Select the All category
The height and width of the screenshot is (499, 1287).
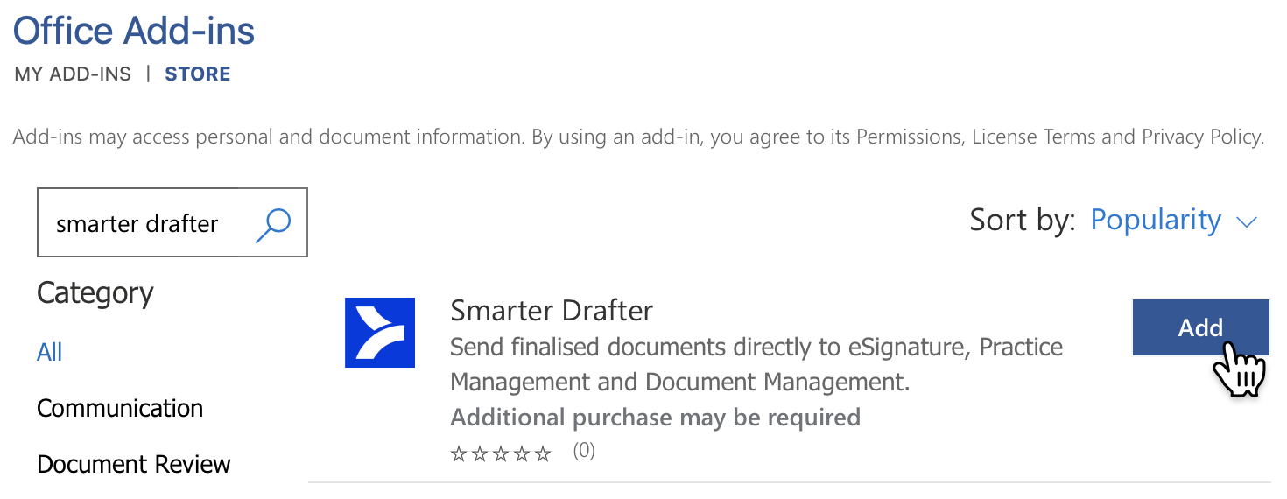(50, 352)
